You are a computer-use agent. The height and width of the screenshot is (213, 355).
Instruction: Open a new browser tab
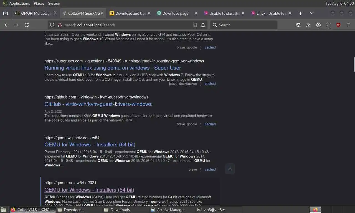301,13
